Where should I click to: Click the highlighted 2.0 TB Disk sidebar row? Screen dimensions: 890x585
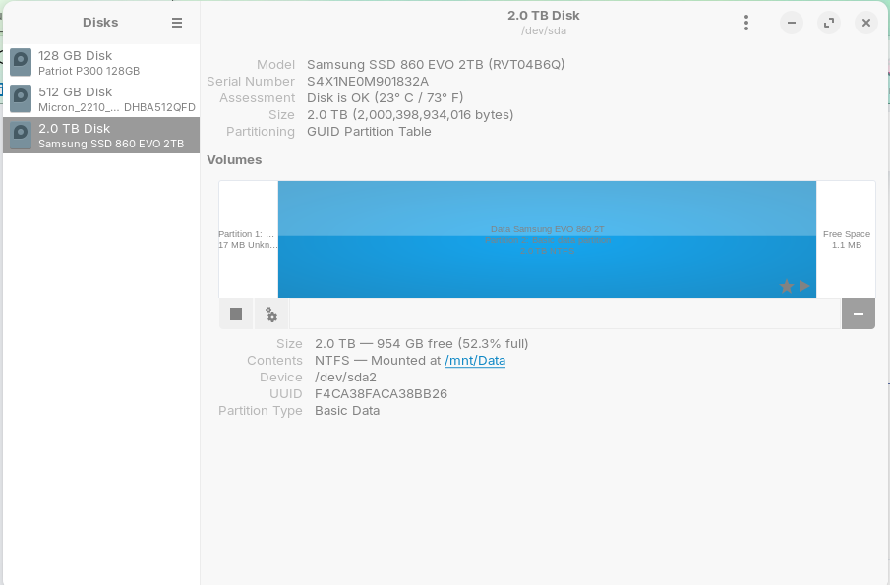(98, 135)
